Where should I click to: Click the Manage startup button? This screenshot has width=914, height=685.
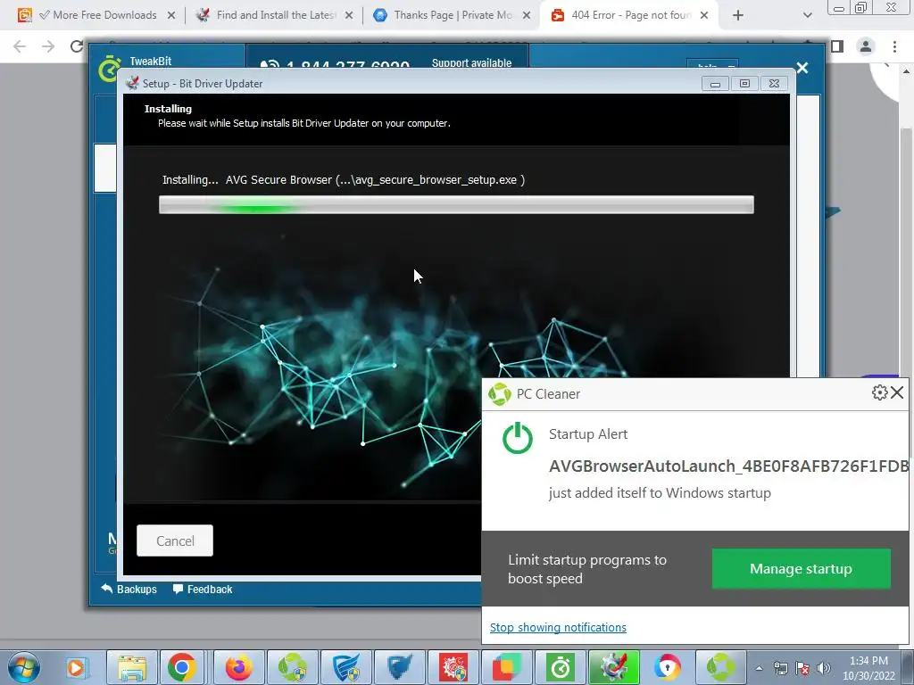pos(801,568)
